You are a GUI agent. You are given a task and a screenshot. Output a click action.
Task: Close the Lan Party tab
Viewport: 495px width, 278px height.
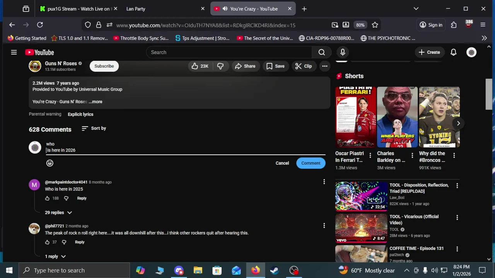(203, 8)
